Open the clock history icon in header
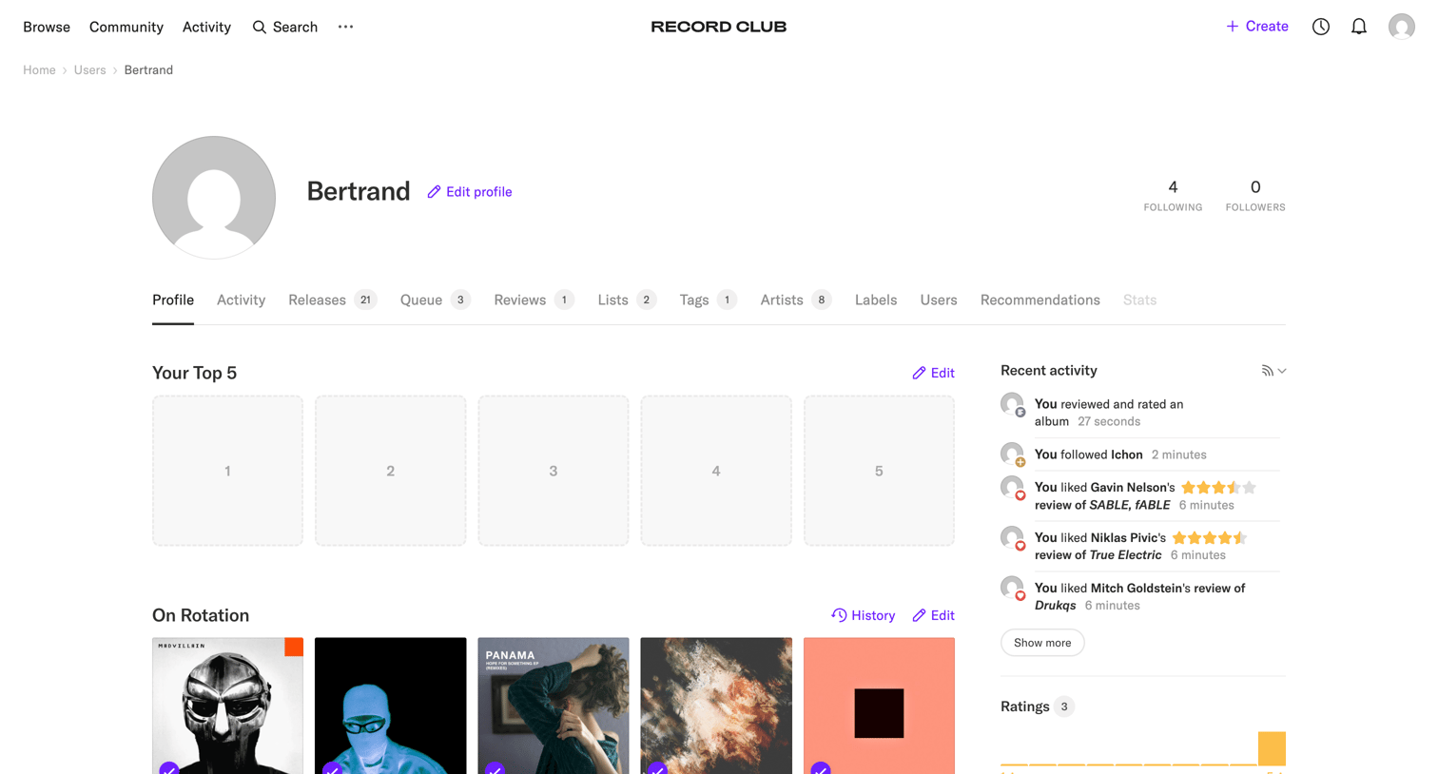Screen dimensions: 1438x774 1321,27
